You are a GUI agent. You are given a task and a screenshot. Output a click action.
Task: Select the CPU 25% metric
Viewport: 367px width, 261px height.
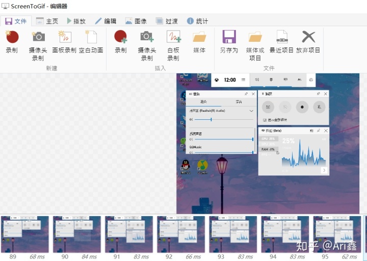(269, 139)
